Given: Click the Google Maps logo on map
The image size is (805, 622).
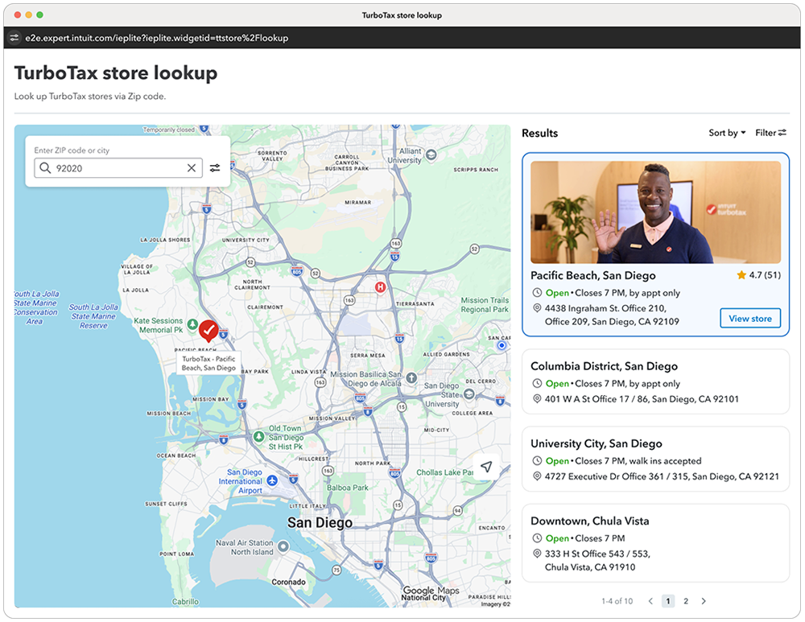Looking at the screenshot, I should [x=431, y=591].
